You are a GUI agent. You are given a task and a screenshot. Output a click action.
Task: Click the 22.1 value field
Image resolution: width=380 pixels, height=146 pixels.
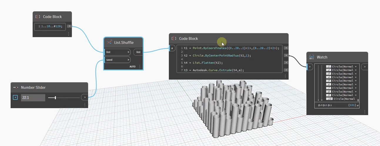(x=33, y=98)
